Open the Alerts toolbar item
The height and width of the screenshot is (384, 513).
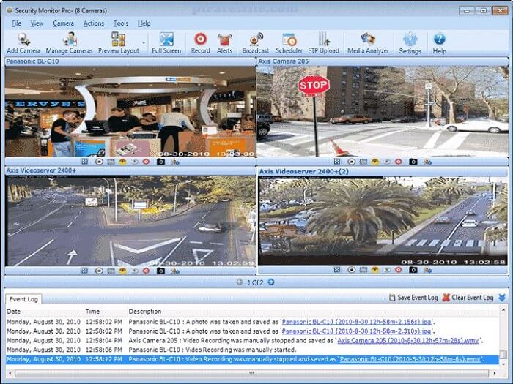(224, 43)
